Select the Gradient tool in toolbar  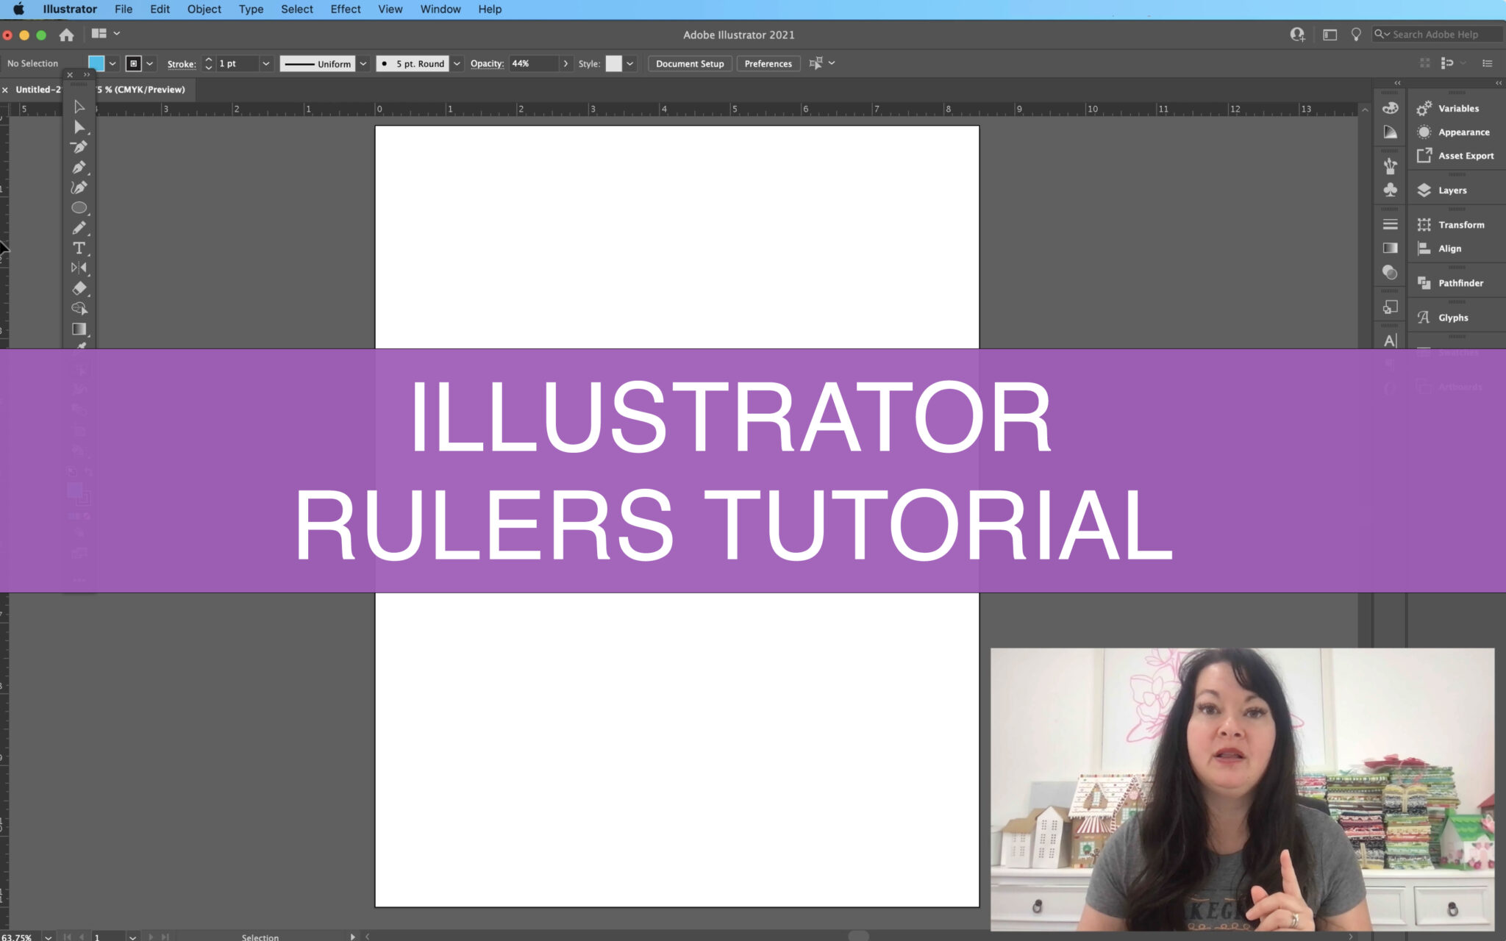(79, 329)
